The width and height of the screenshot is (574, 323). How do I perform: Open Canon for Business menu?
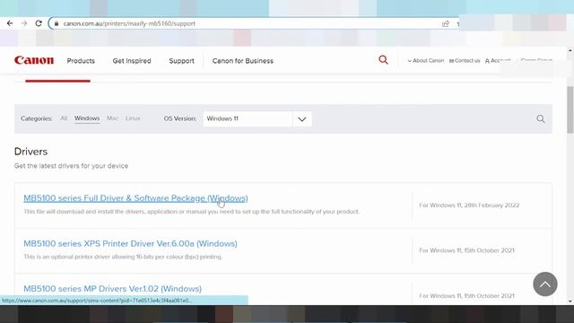[243, 61]
